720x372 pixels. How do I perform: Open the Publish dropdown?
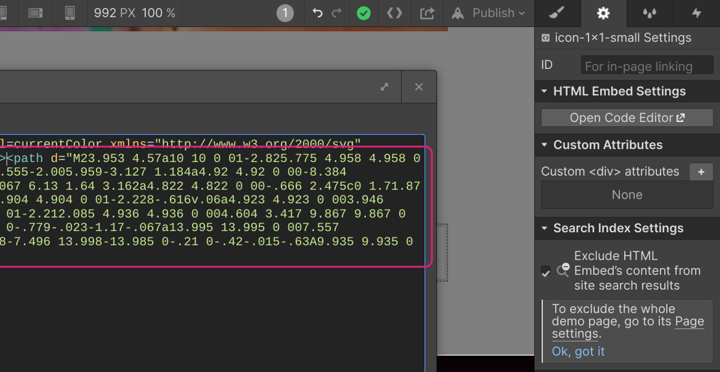click(x=488, y=13)
